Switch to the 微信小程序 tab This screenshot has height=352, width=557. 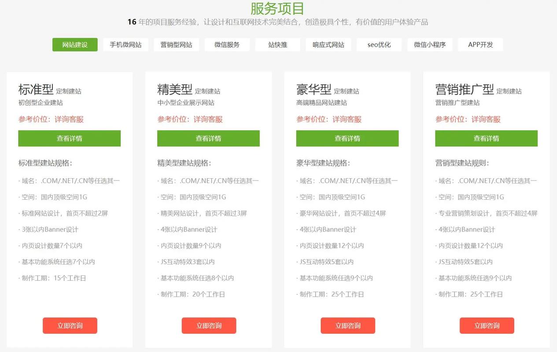click(x=430, y=44)
